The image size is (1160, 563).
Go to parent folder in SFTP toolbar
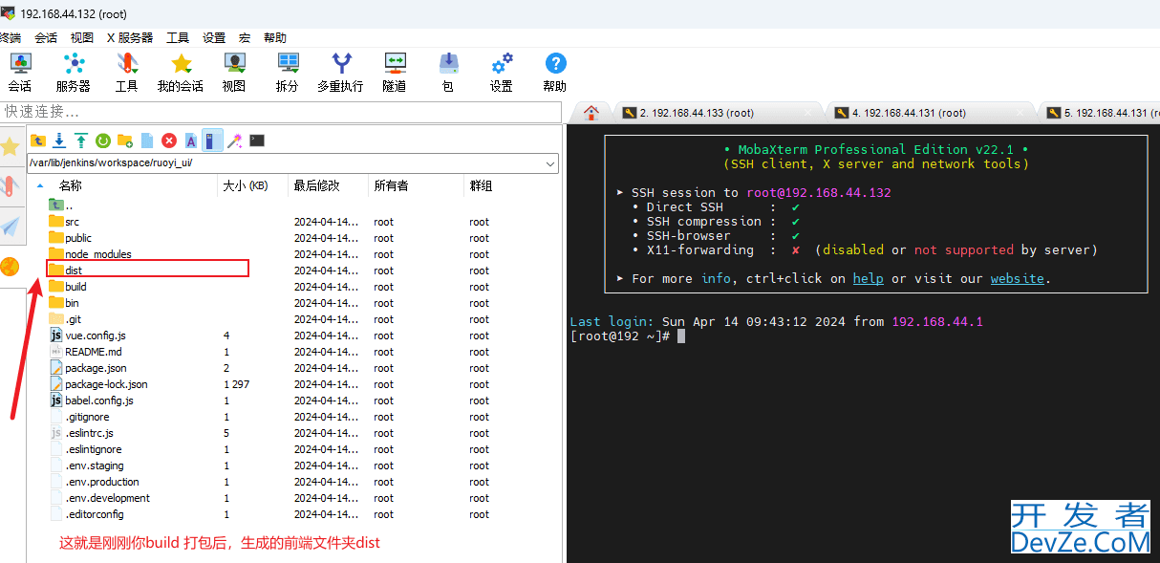(38, 141)
